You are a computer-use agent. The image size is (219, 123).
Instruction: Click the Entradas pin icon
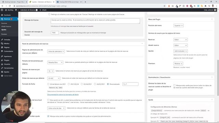2,40
